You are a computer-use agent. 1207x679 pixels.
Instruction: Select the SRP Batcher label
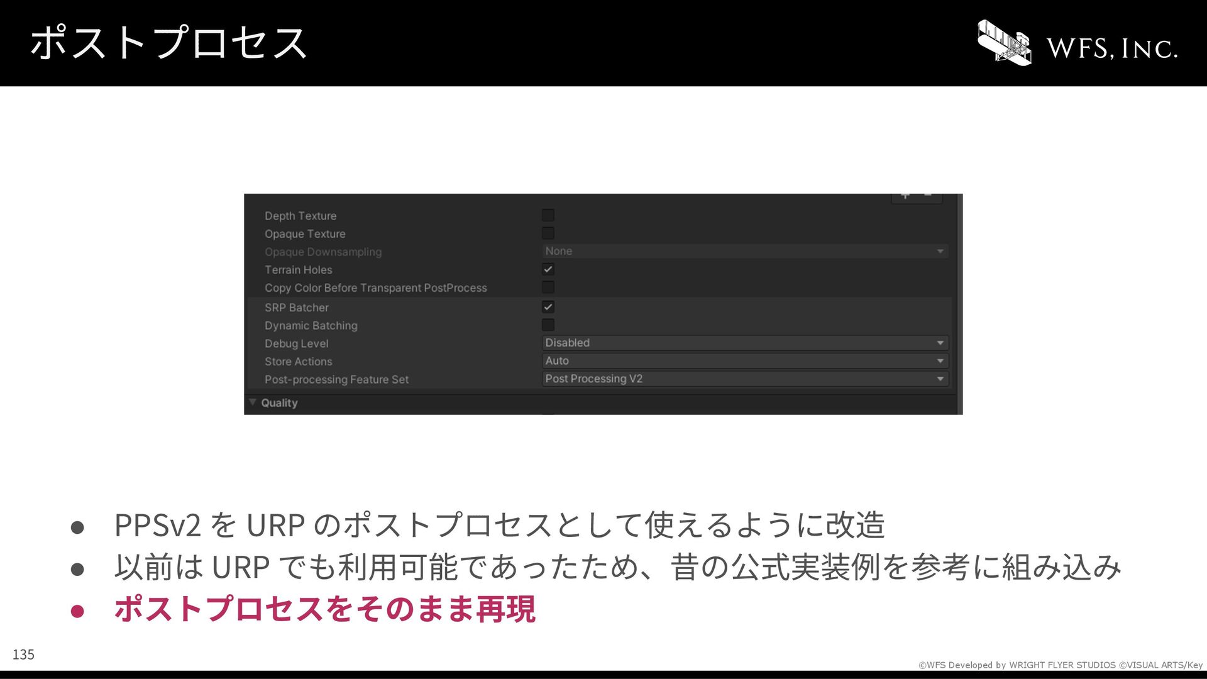(297, 307)
